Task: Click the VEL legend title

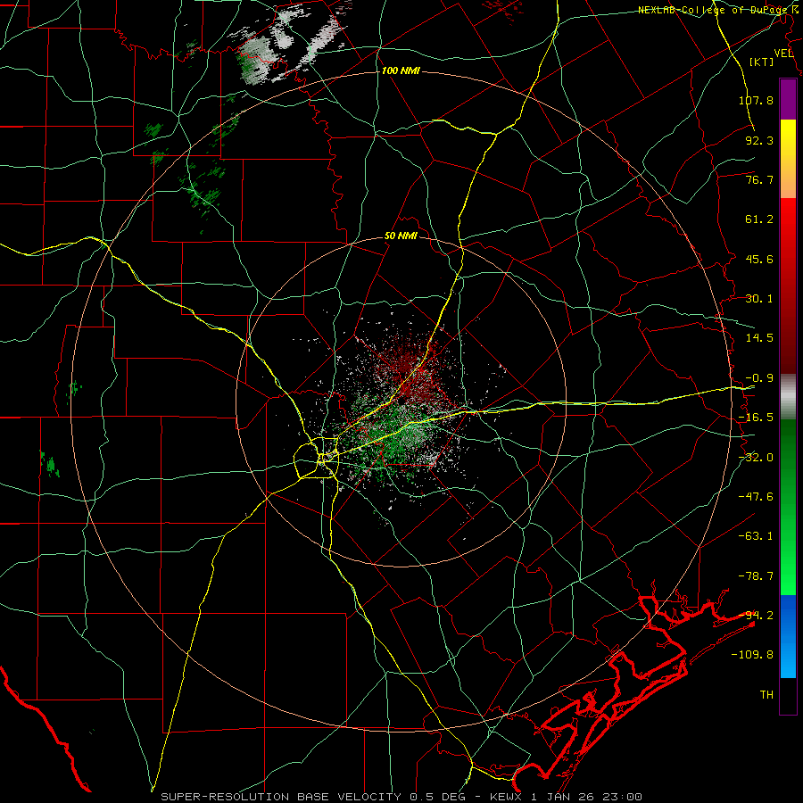Action: [x=783, y=54]
